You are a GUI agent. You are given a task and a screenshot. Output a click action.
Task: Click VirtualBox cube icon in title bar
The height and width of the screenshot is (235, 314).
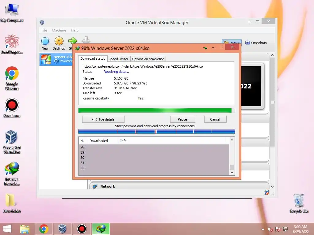[42, 22]
